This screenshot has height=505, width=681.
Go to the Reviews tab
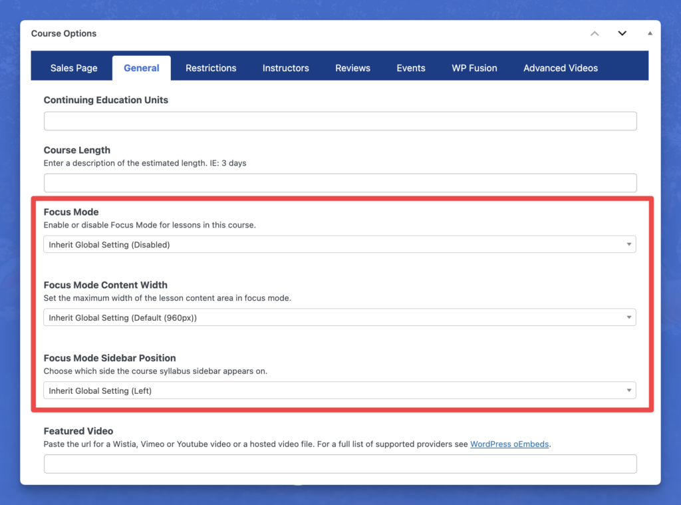[352, 68]
